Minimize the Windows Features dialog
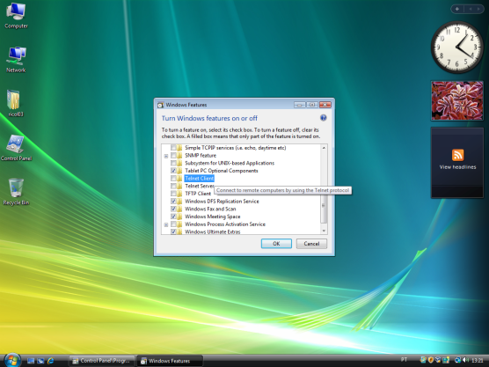The width and height of the screenshot is (489, 367). pyautogui.click(x=299, y=105)
